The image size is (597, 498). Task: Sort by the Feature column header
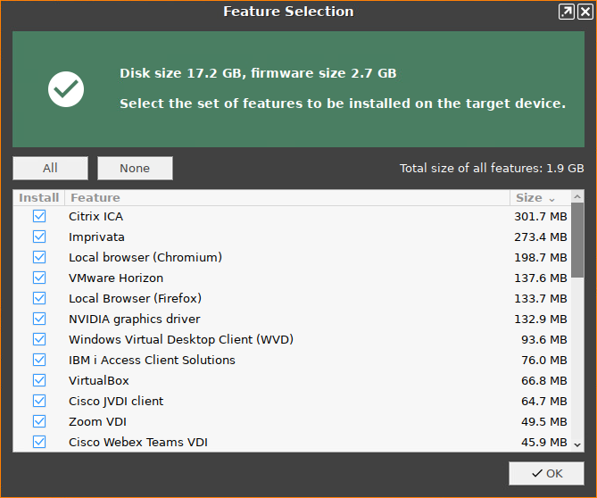(286, 197)
